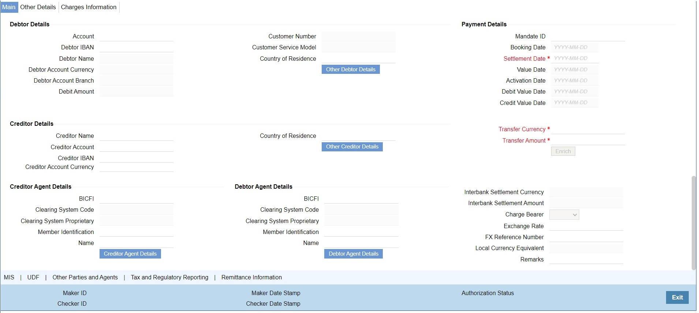This screenshot has height=313, width=699.
Task: Focus the Mandate ID field
Action: (588, 36)
